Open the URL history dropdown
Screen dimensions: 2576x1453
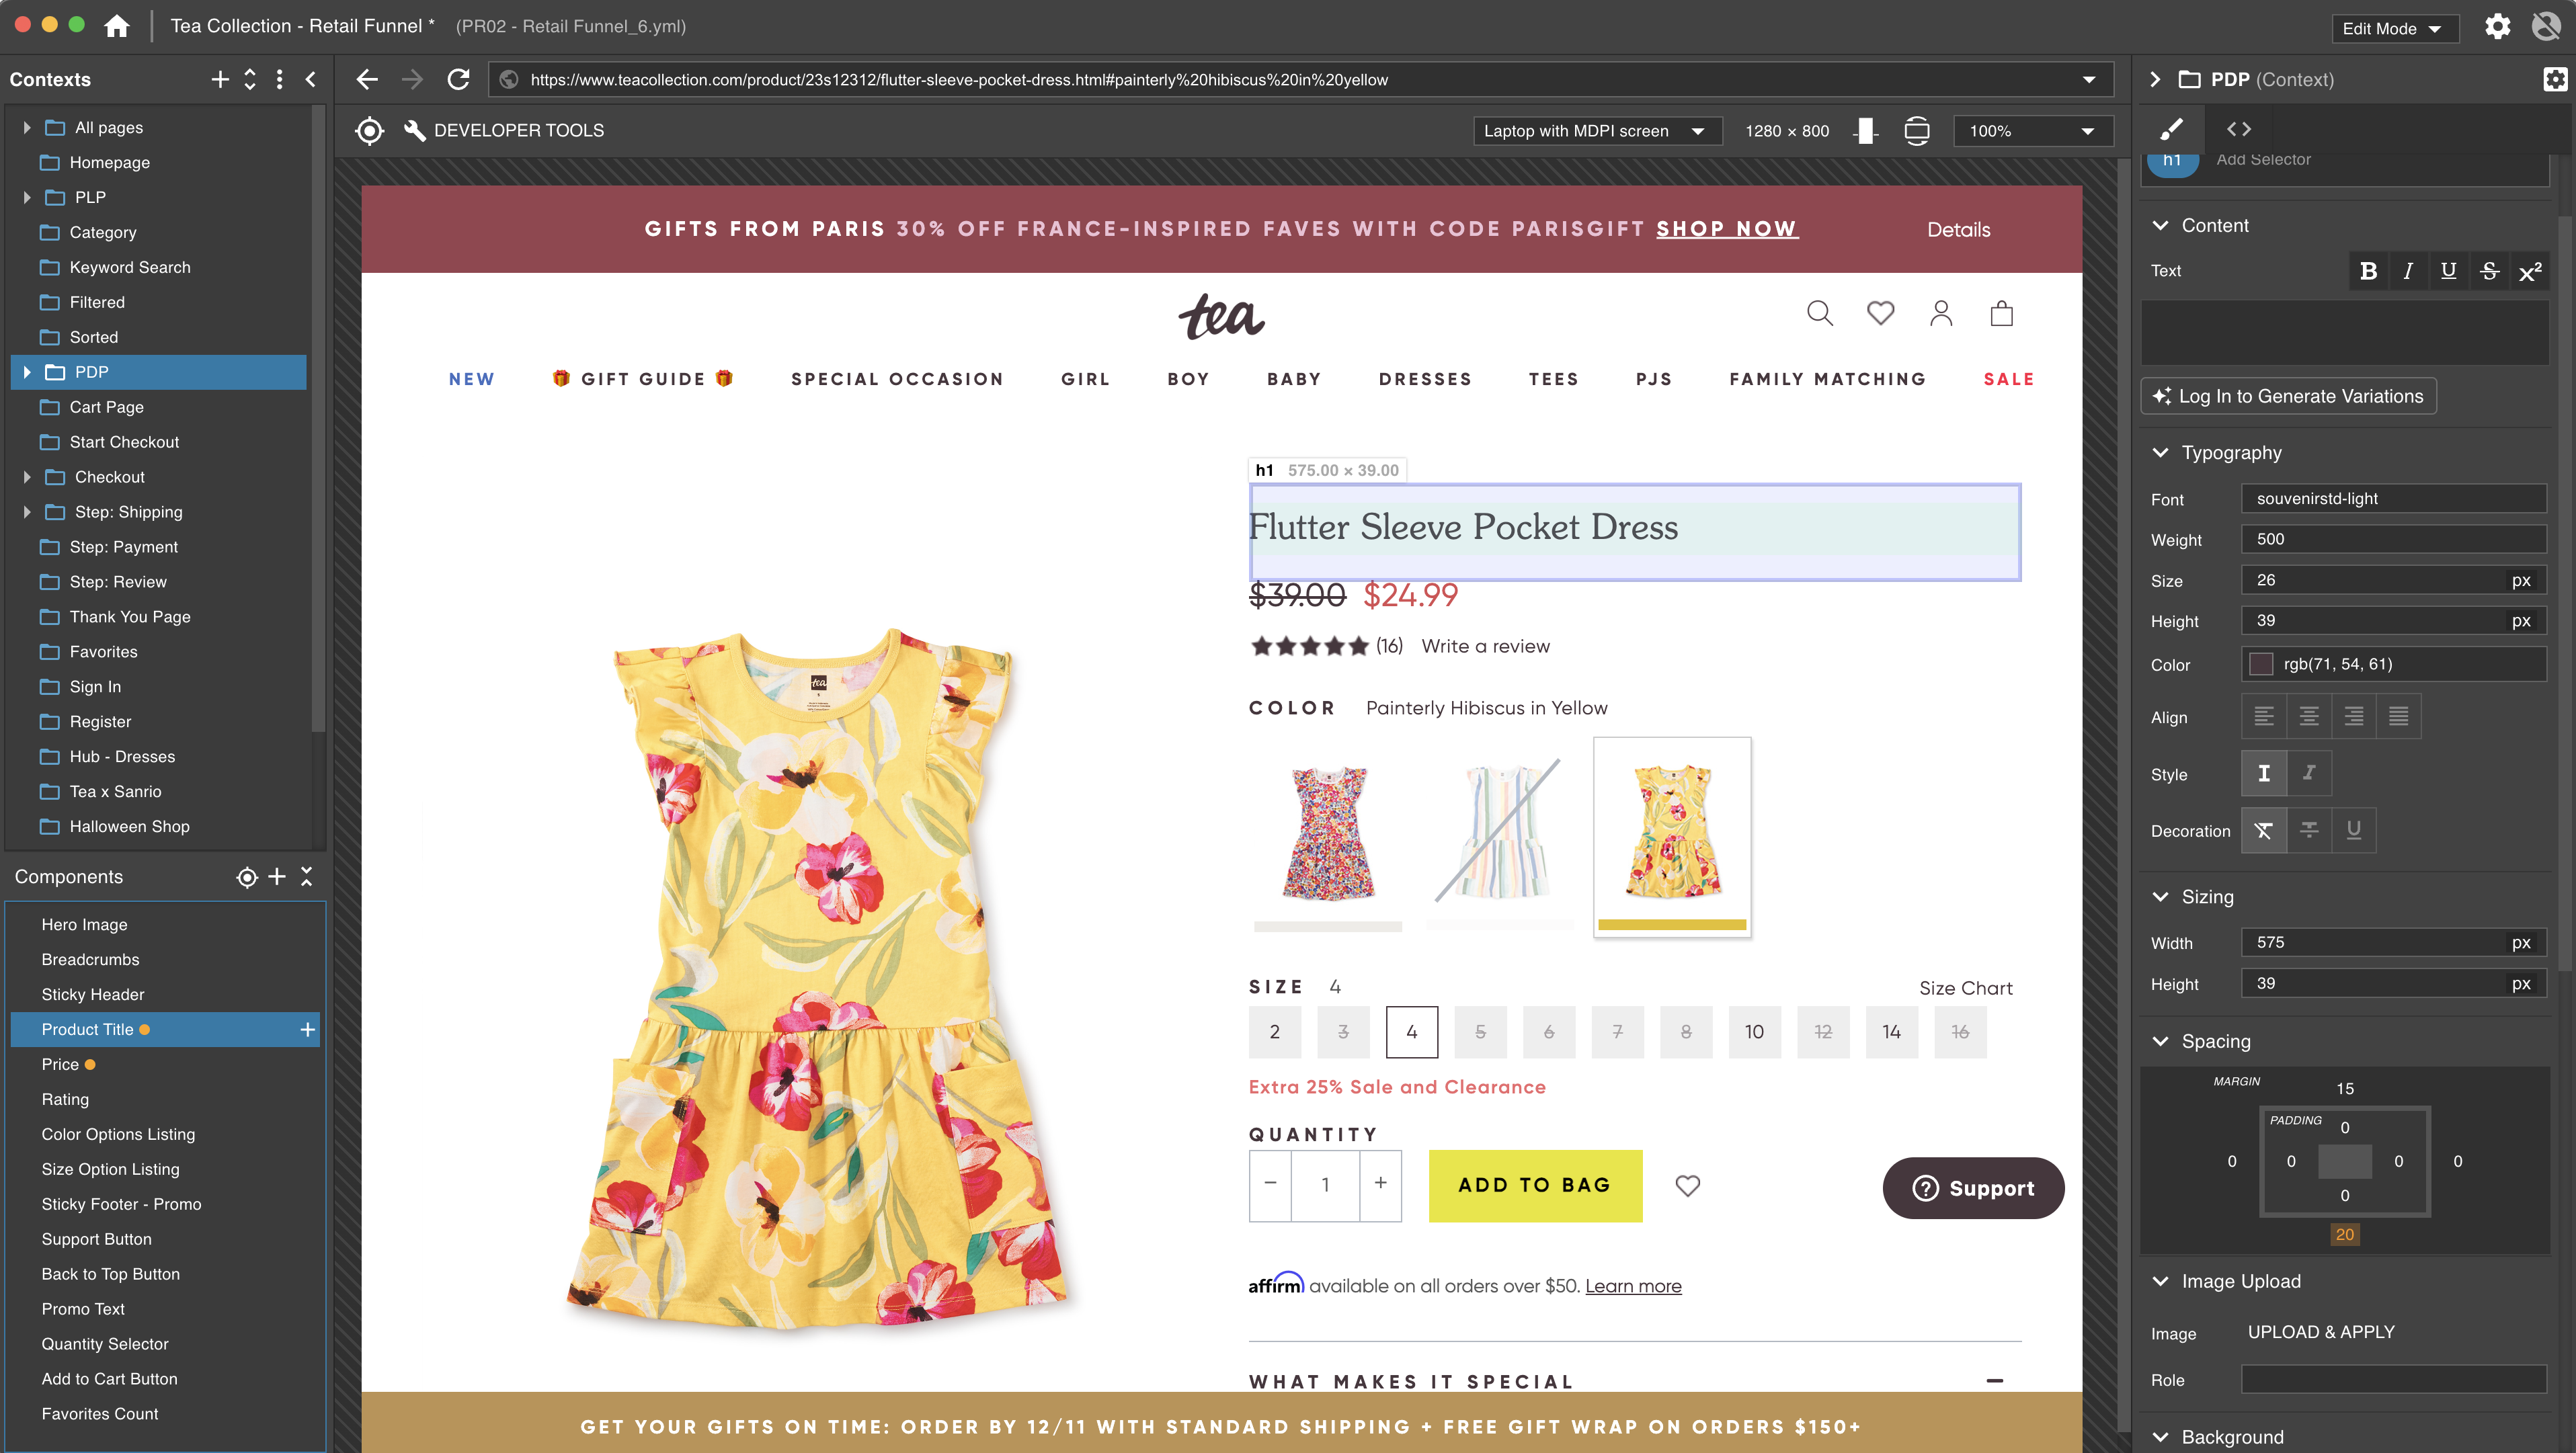[x=2089, y=80]
